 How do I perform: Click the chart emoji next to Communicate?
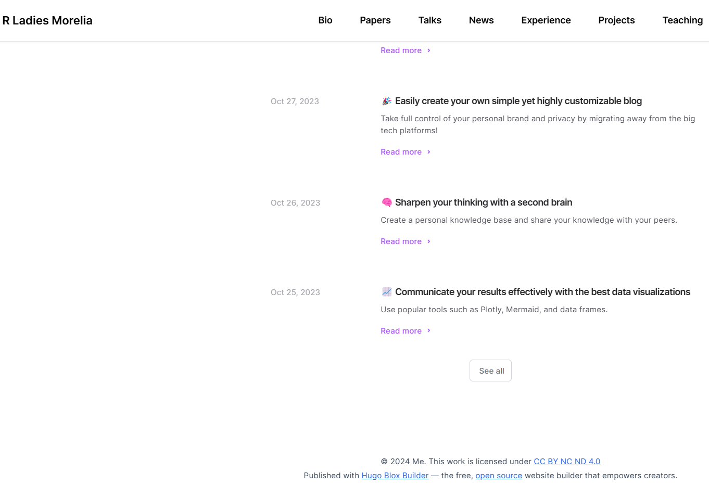click(386, 292)
